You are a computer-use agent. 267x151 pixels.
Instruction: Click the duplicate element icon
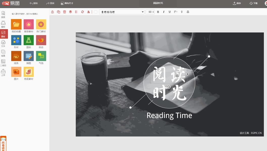[x=59, y=12]
